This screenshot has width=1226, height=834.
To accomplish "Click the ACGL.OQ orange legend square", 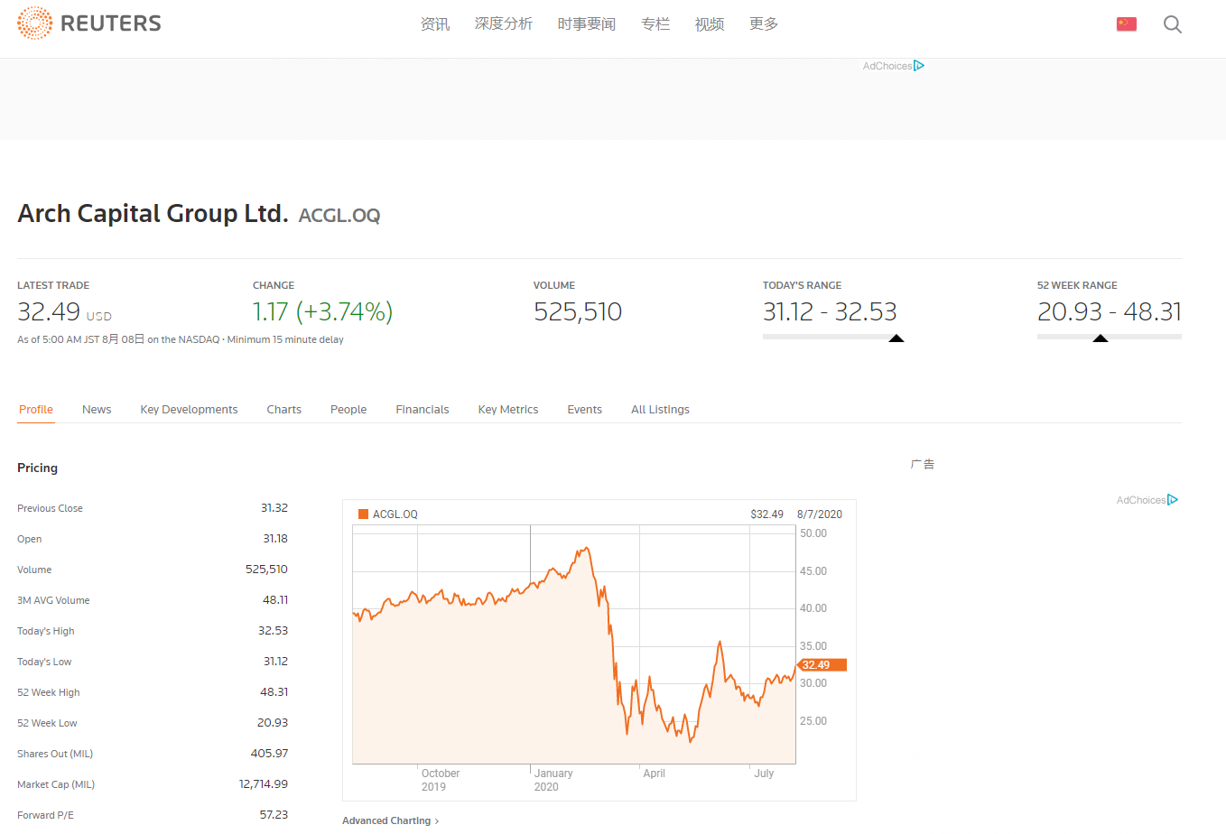I will (364, 514).
